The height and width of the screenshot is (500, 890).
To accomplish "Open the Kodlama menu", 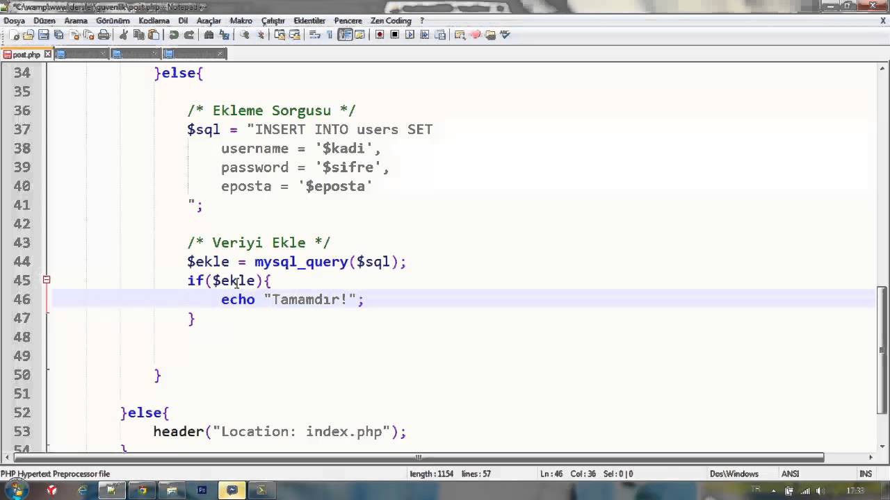I will click(154, 21).
